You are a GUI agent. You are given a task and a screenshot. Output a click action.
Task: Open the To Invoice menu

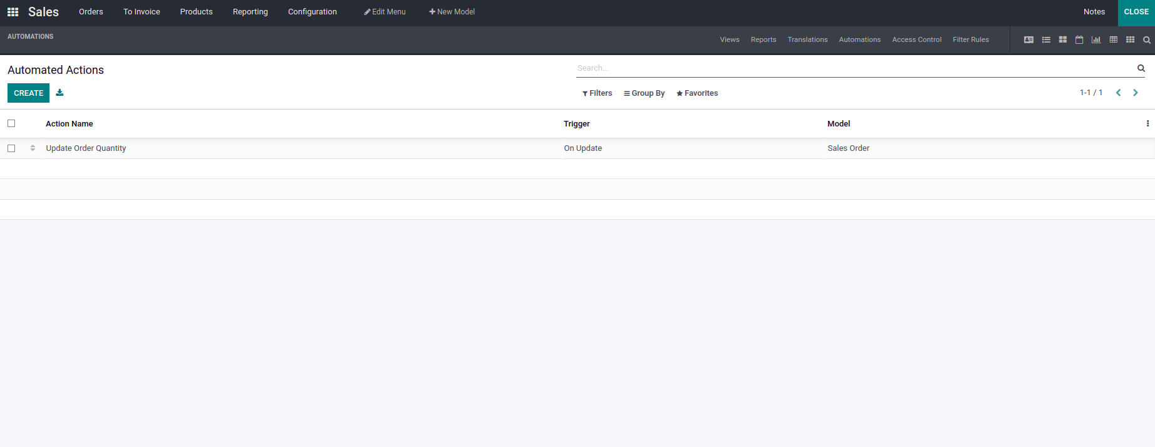[x=142, y=12]
